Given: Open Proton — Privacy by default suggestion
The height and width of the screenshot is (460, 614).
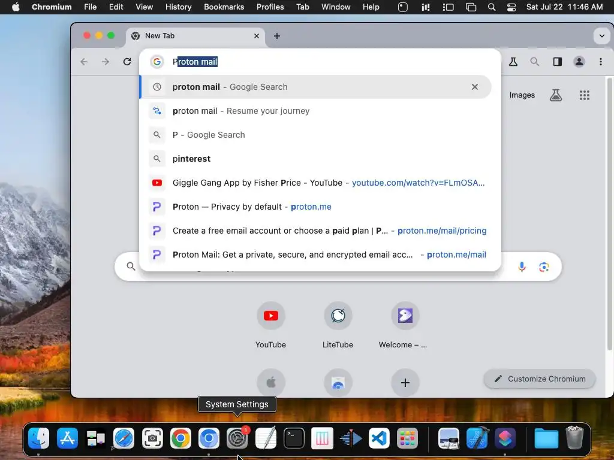Looking at the screenshot, I should point(315,207).
